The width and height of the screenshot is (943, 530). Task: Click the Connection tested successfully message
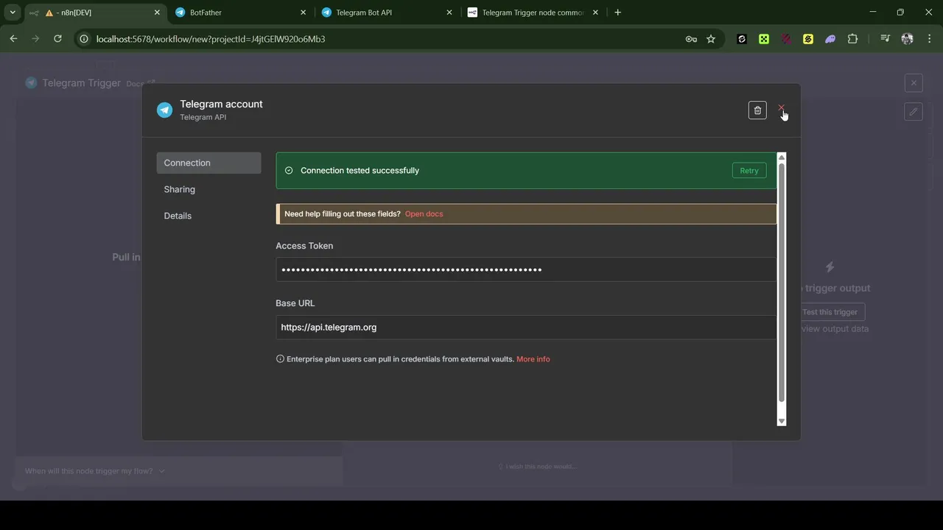click(x=360, y=171)
